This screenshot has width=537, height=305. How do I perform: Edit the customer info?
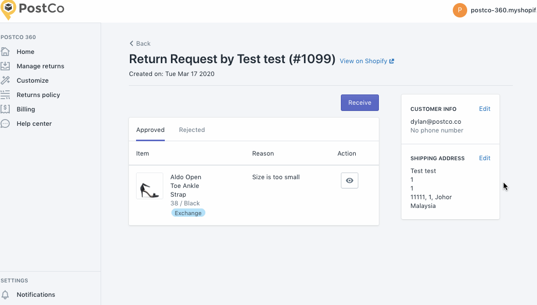point(485,109)
